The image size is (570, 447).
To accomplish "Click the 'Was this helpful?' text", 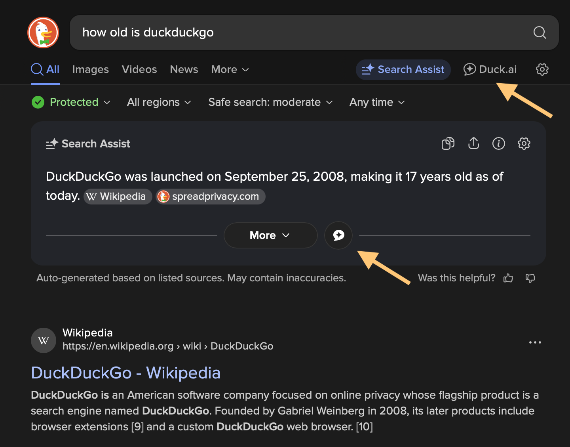I will click(x=456, y=278).
